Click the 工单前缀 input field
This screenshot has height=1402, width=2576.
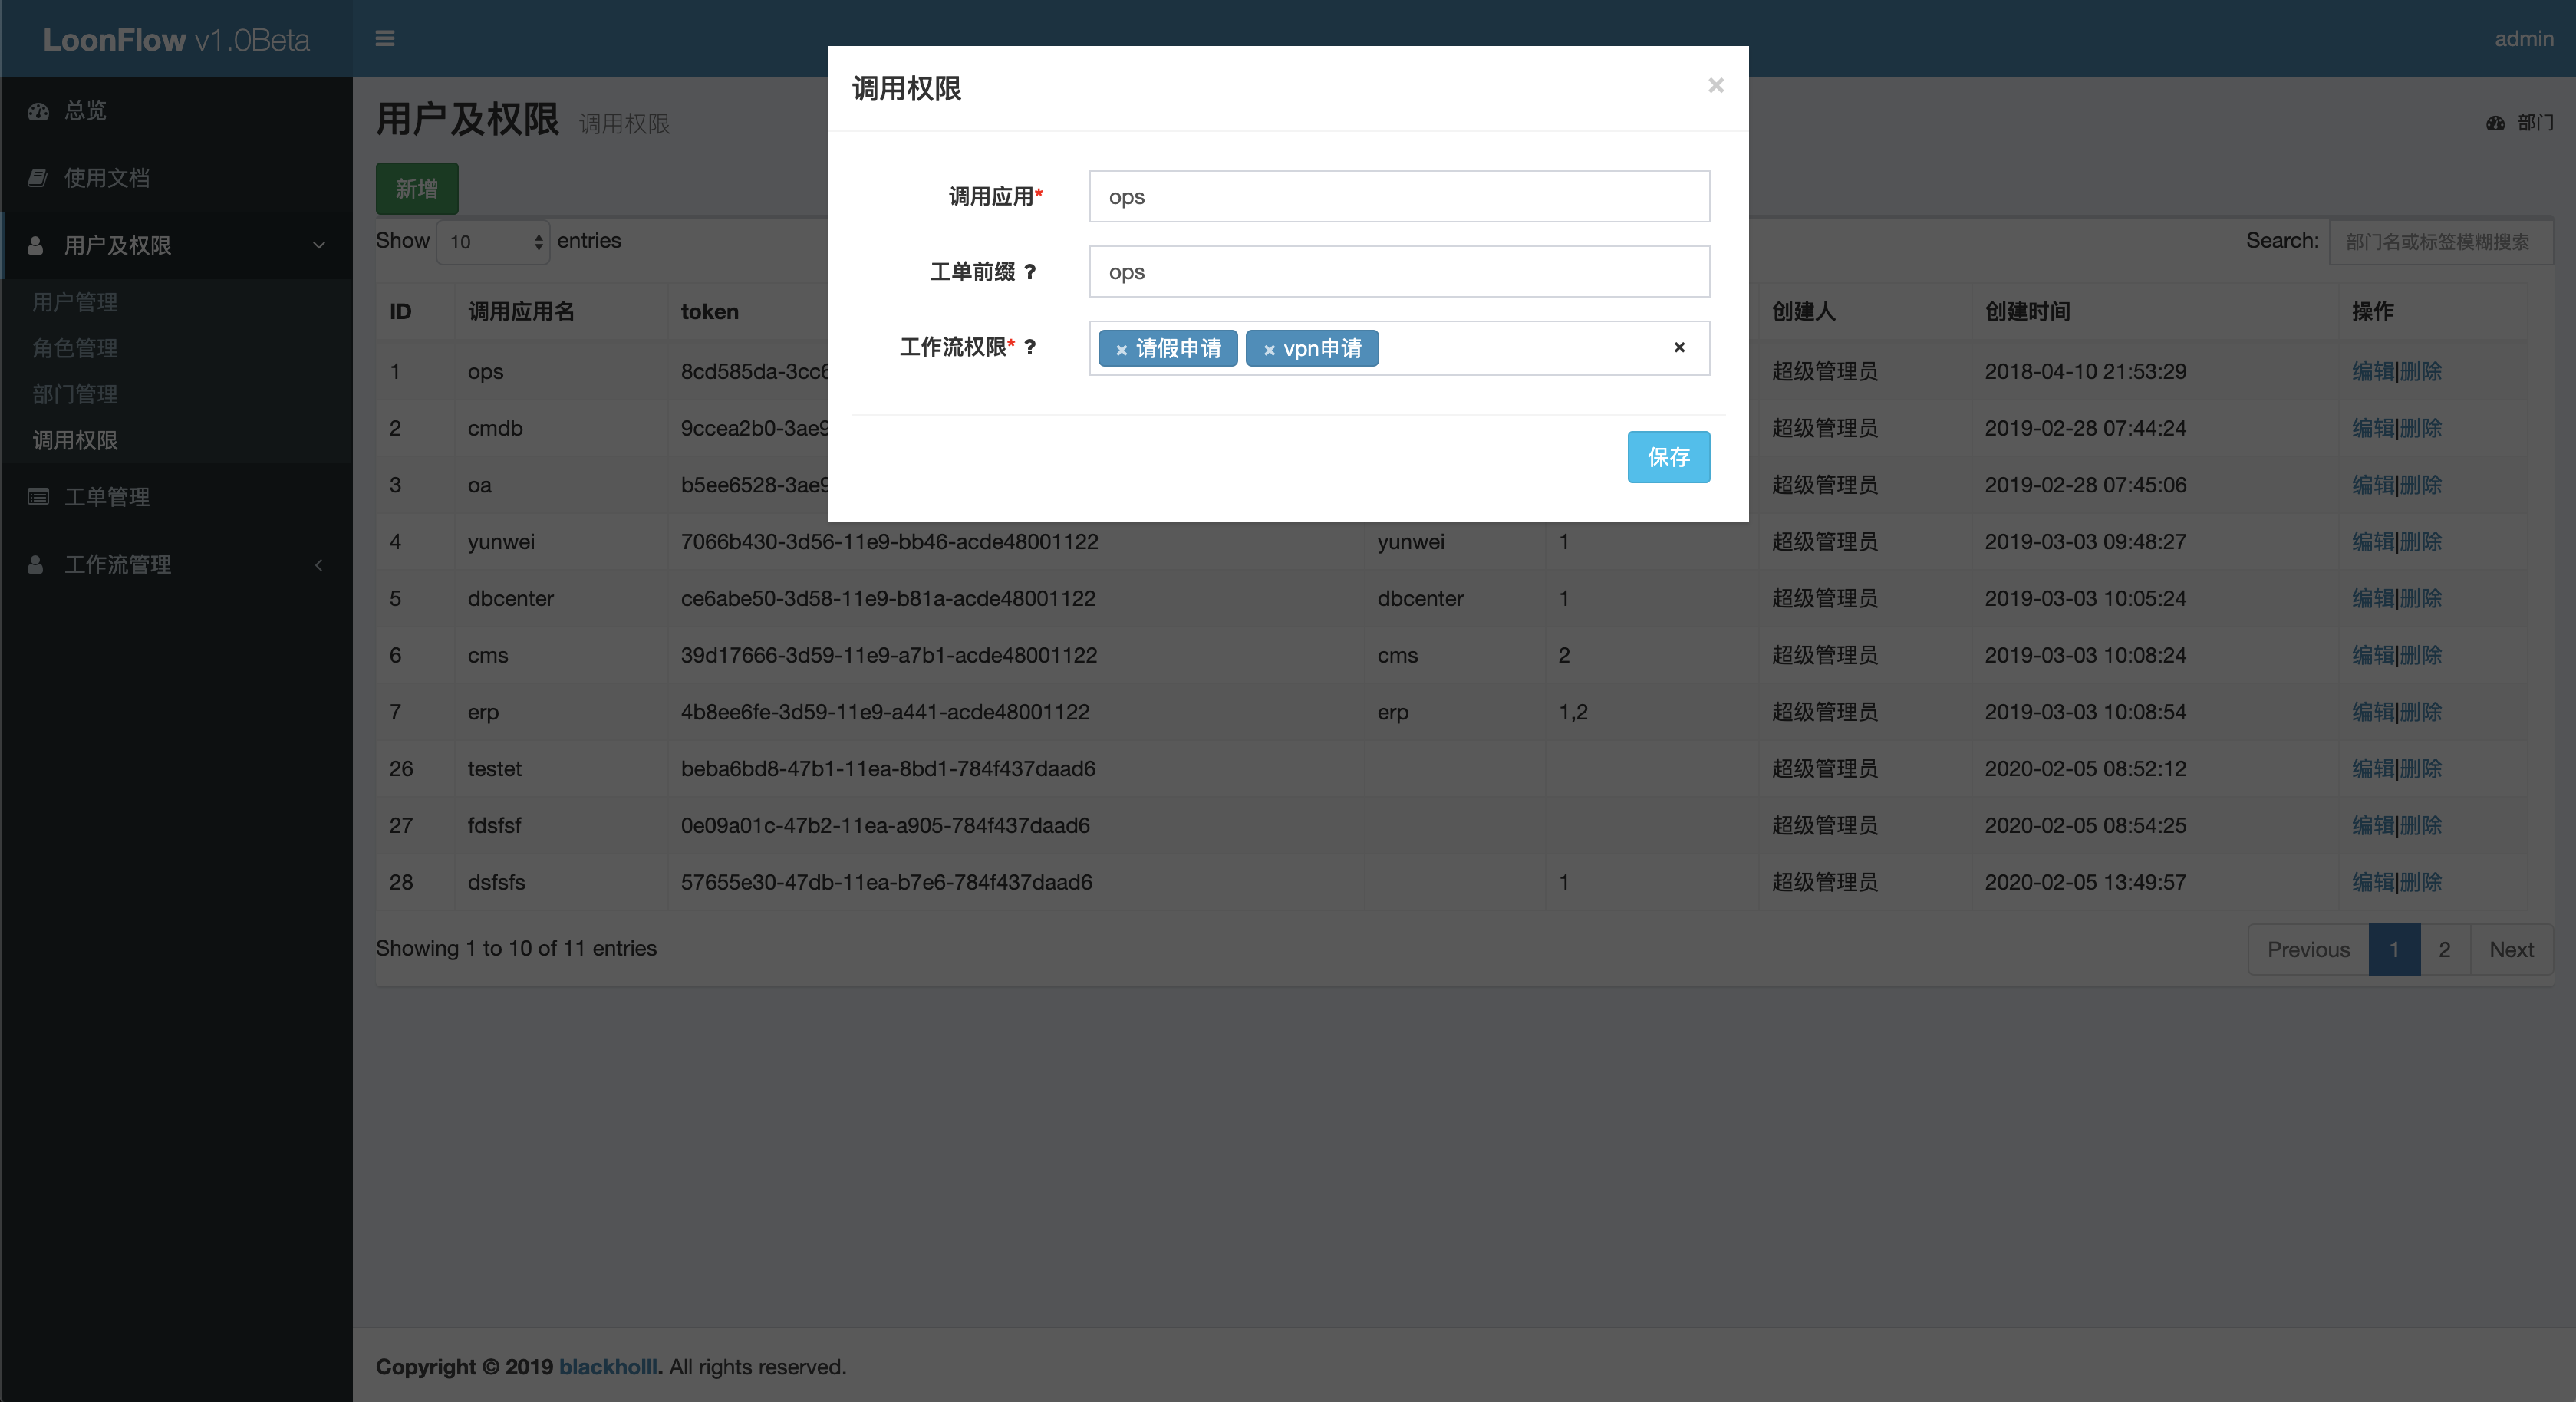tap(1399, 272)
